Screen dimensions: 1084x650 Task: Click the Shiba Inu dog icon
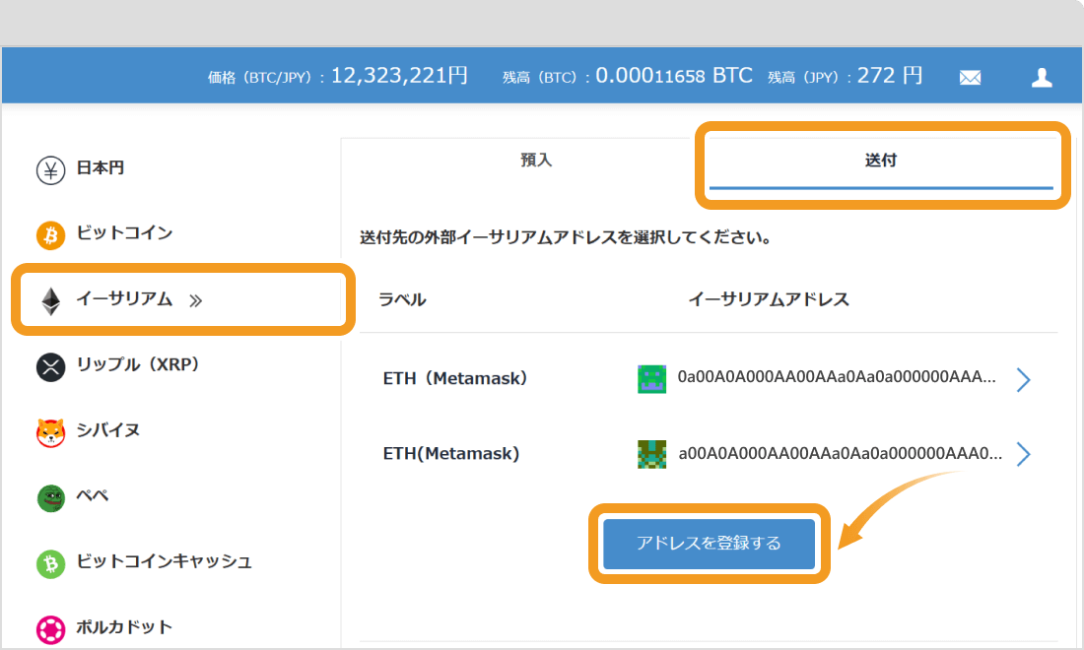[x=50, y=432]
